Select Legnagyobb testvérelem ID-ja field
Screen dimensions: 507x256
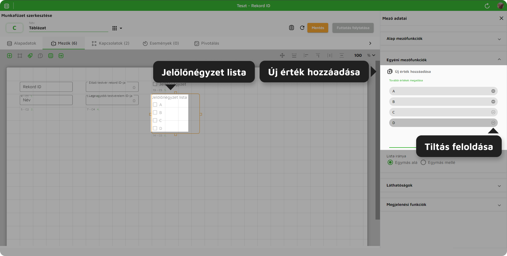pos(112,100)
